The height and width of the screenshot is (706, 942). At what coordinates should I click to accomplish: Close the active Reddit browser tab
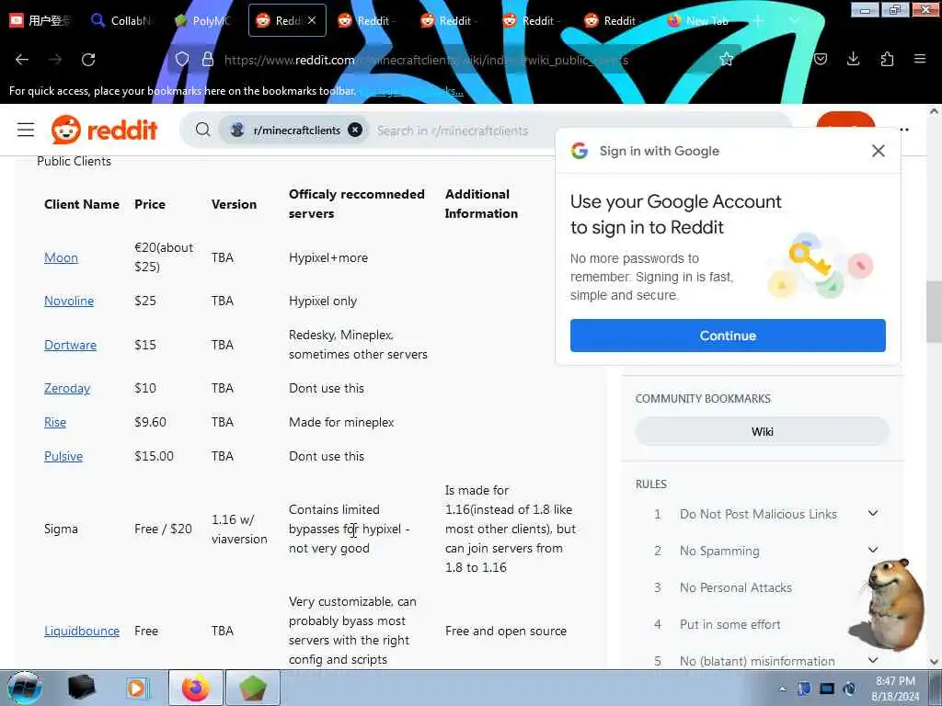[x=312, y=20]
